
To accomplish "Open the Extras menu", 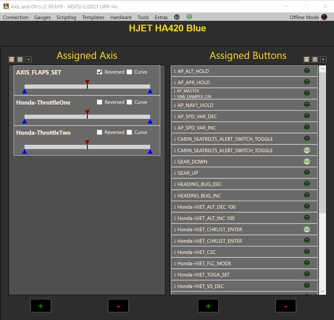I will point(161,18).
